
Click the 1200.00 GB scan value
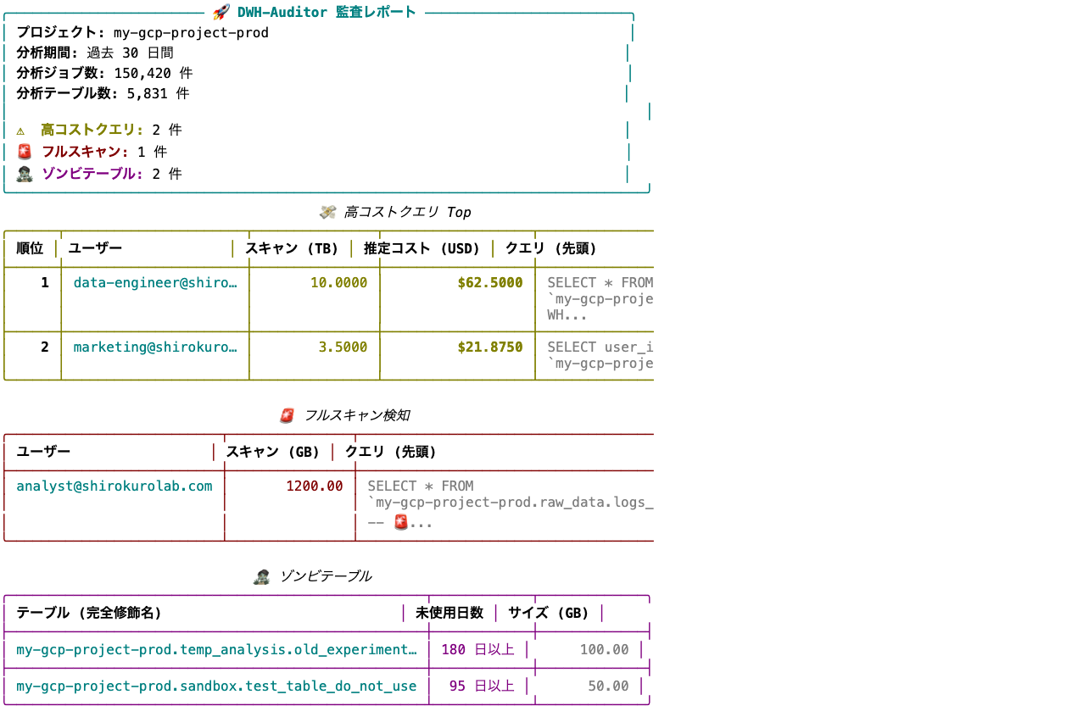click(x=315, y=486)
